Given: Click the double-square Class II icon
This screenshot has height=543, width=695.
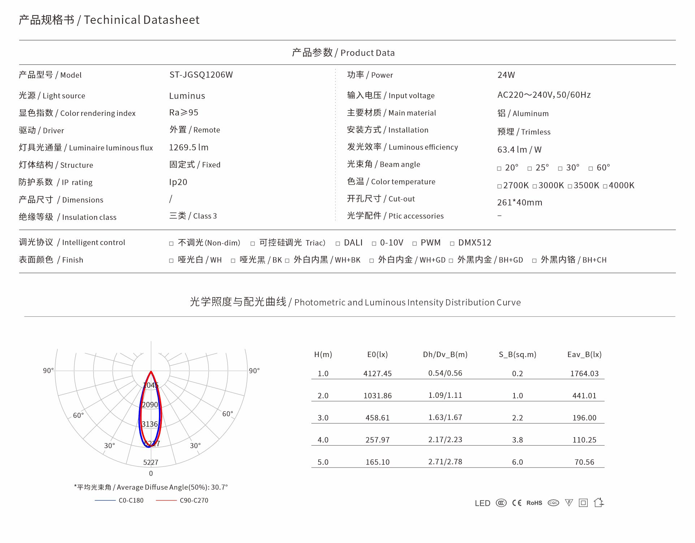Looking at the screenshot, I should [x=583, y=503].
